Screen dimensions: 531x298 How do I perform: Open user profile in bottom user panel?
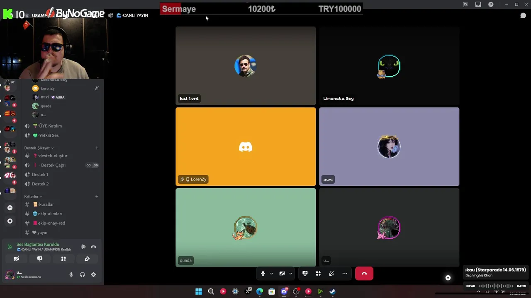coord(29,274)
